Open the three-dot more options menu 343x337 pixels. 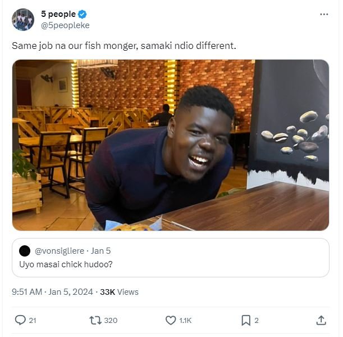tap(323, 14)
